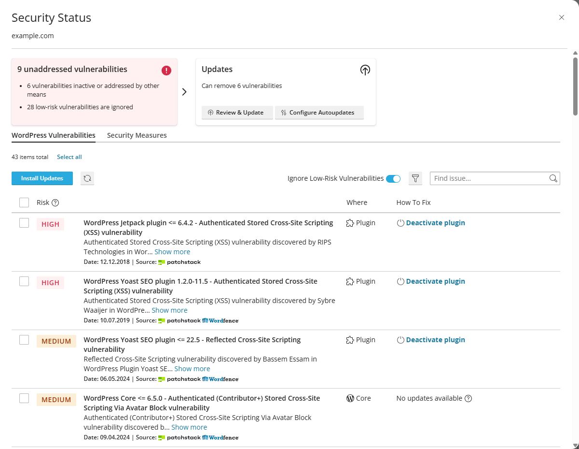This screenshot has width=579, height=449.
Task: Switch to the WordPress Vulnerabilities tab
Action: pyautogui.click(x=54, y=135)
